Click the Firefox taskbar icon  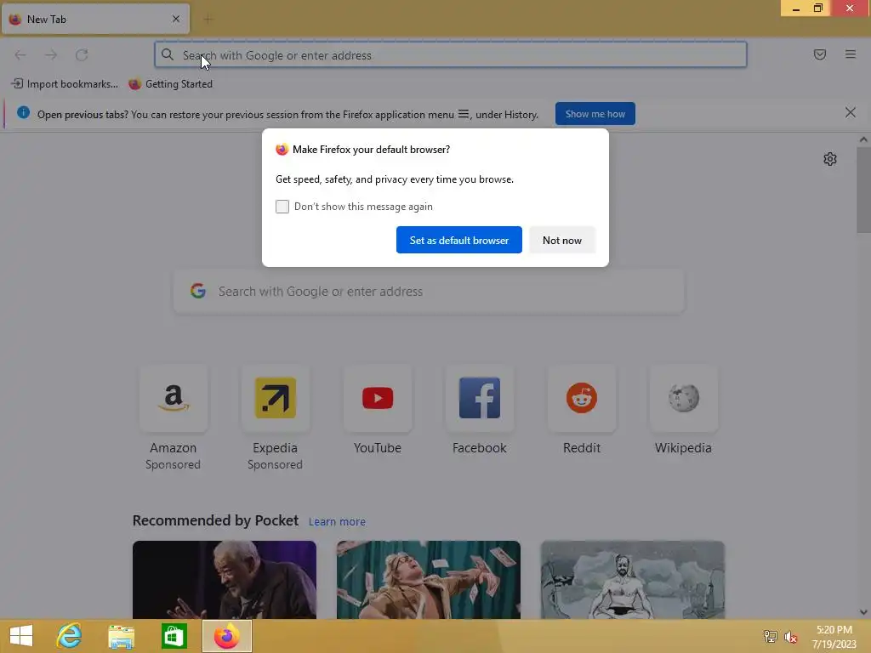(x=226, y=636)
